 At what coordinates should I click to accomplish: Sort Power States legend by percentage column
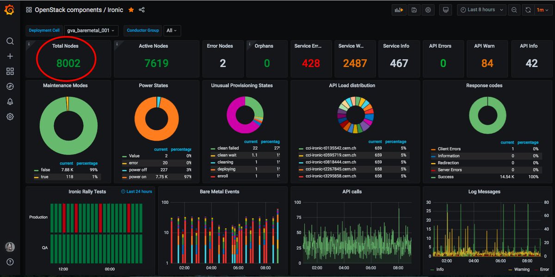tap(181, 149)
